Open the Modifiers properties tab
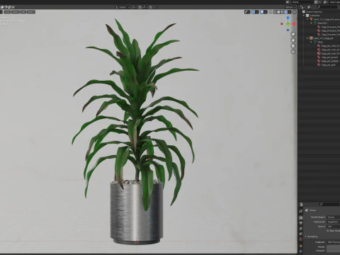340x255 pixels. (x=301, y=251)
